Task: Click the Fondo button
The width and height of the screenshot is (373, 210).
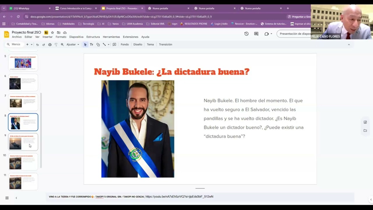Action: click(125, 45)
